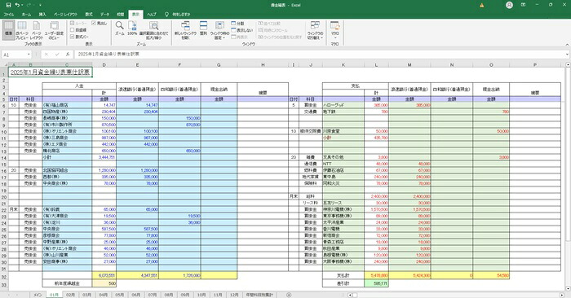Switch to the メイン sheet tab
The height and width of the screenshot is (298, 571).
[x=38, y=295]
